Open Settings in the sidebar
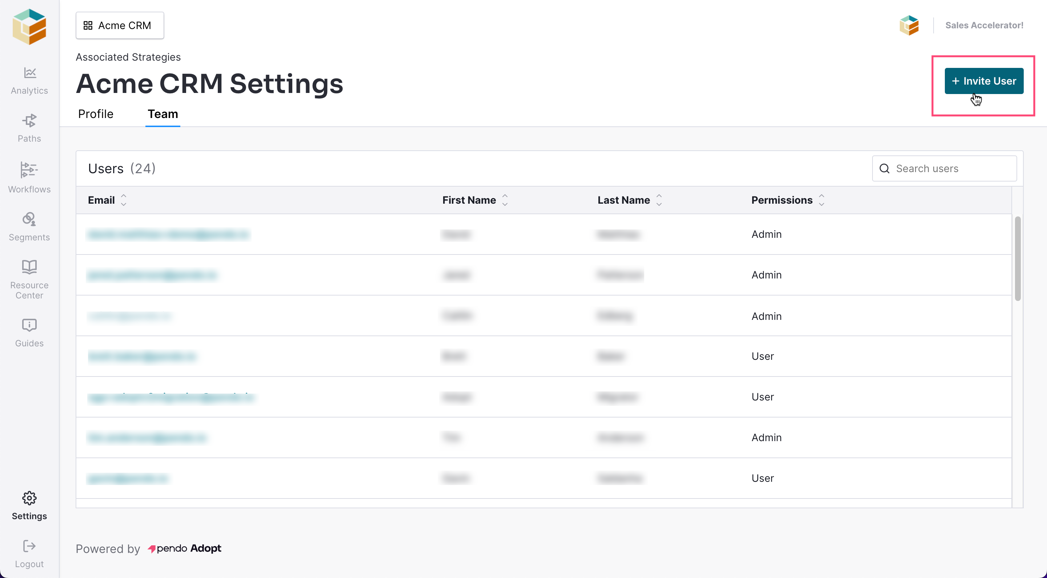 coord(29,506)
